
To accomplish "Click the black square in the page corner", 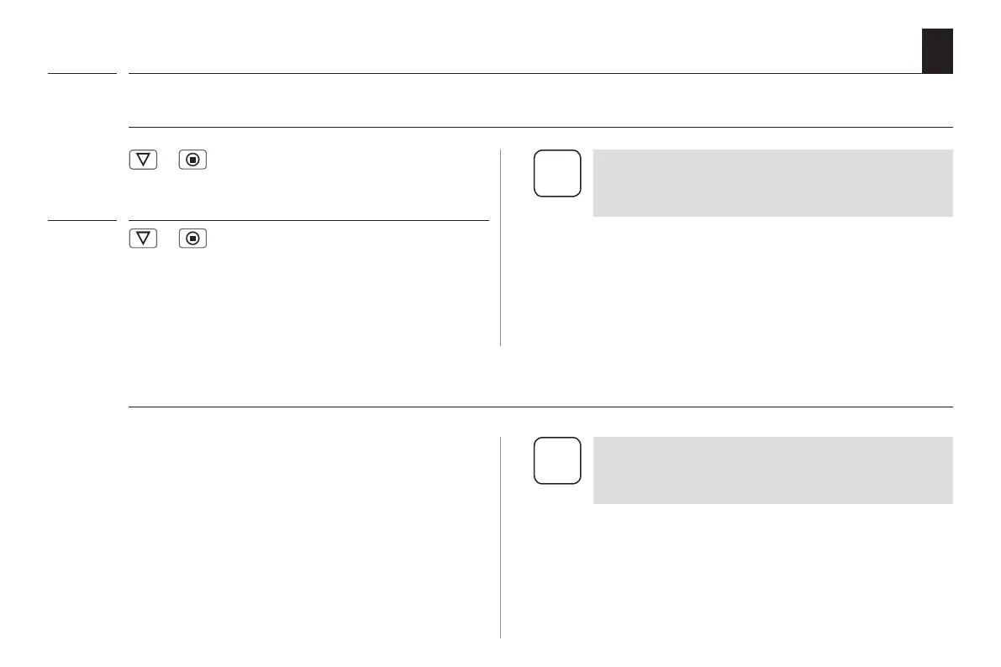I will (x=937, y=50).
